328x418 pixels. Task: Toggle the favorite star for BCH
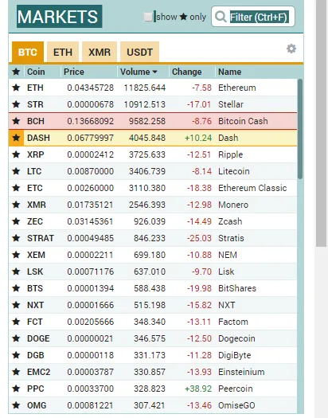(16, 121)
